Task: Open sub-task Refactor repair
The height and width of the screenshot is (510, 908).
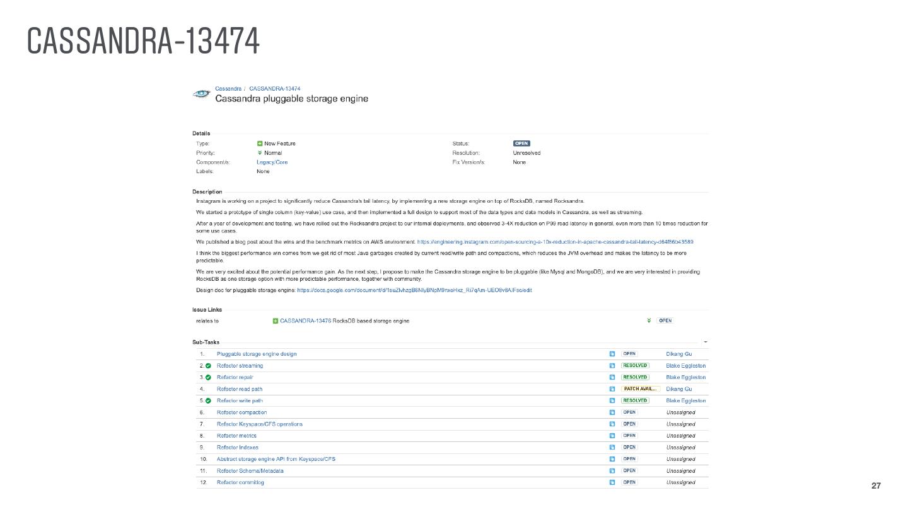Action: pos(235,377)
